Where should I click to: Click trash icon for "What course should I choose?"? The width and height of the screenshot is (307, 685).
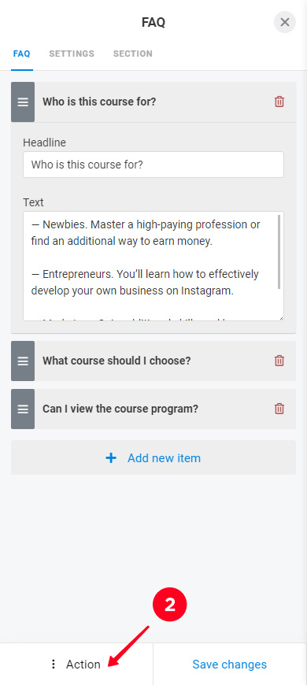(x=279, y=361)
